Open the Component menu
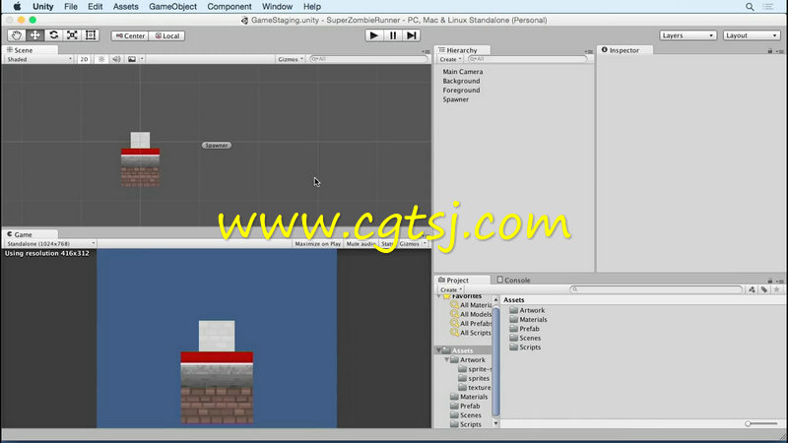The image size is (788, 443). (x=230, y=7)
